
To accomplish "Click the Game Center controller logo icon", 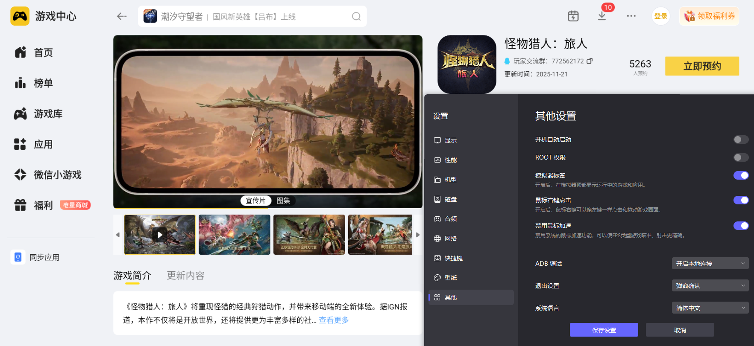I will click(20, 16).
